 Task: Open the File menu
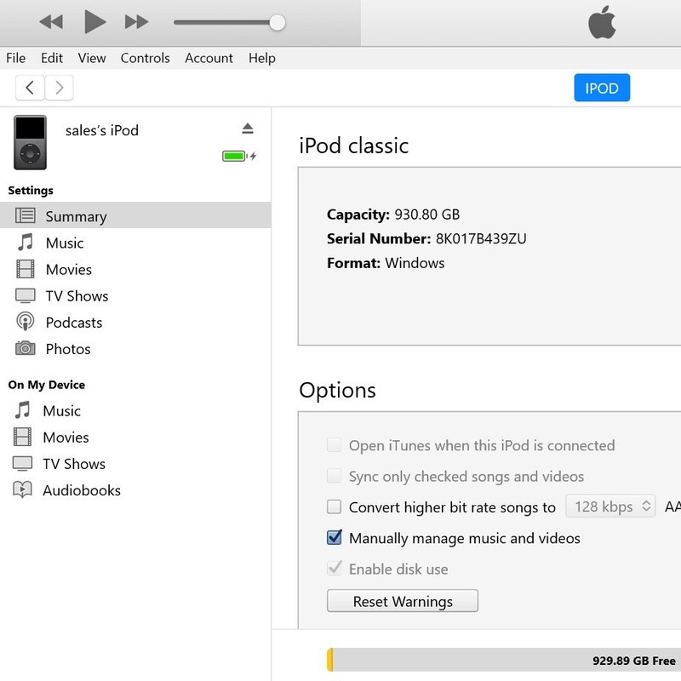[x=15, y=58]
